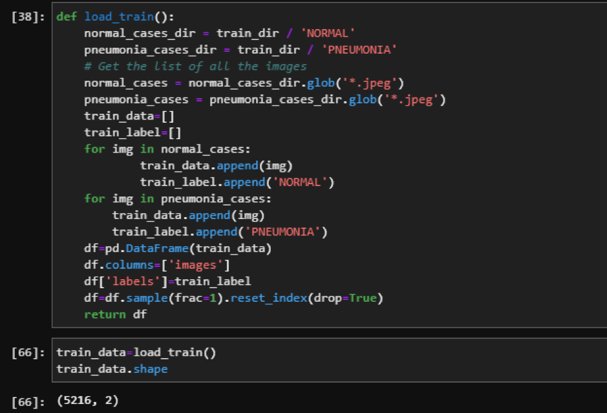Place cursor on train_data=[] line
The image size is (607, 413).
129,116
